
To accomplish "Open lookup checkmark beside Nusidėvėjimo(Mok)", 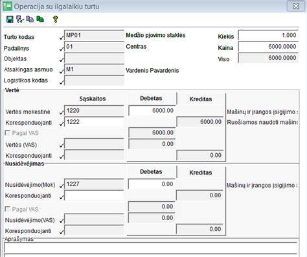I will (62, 186).
